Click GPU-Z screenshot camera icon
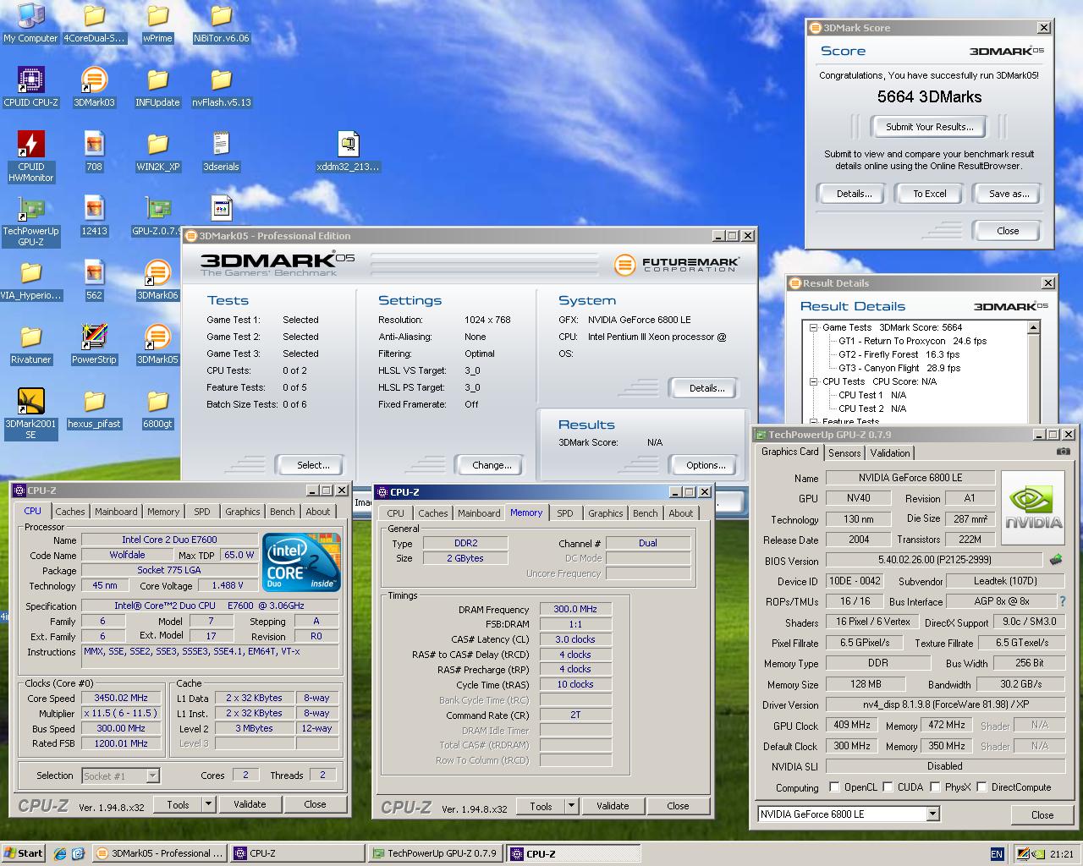Screen dimensions: 1083x866 coord(1064,452)
